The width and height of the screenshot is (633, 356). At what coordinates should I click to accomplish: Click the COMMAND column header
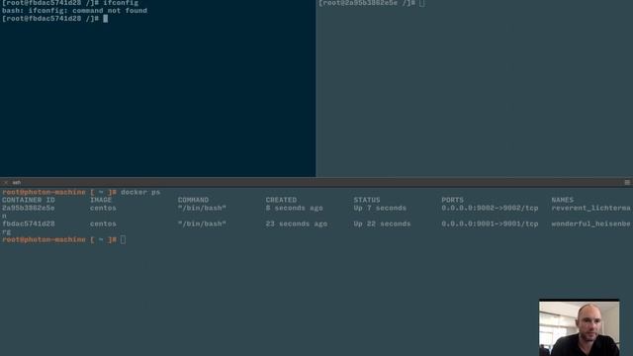click(x=193, y=200)
